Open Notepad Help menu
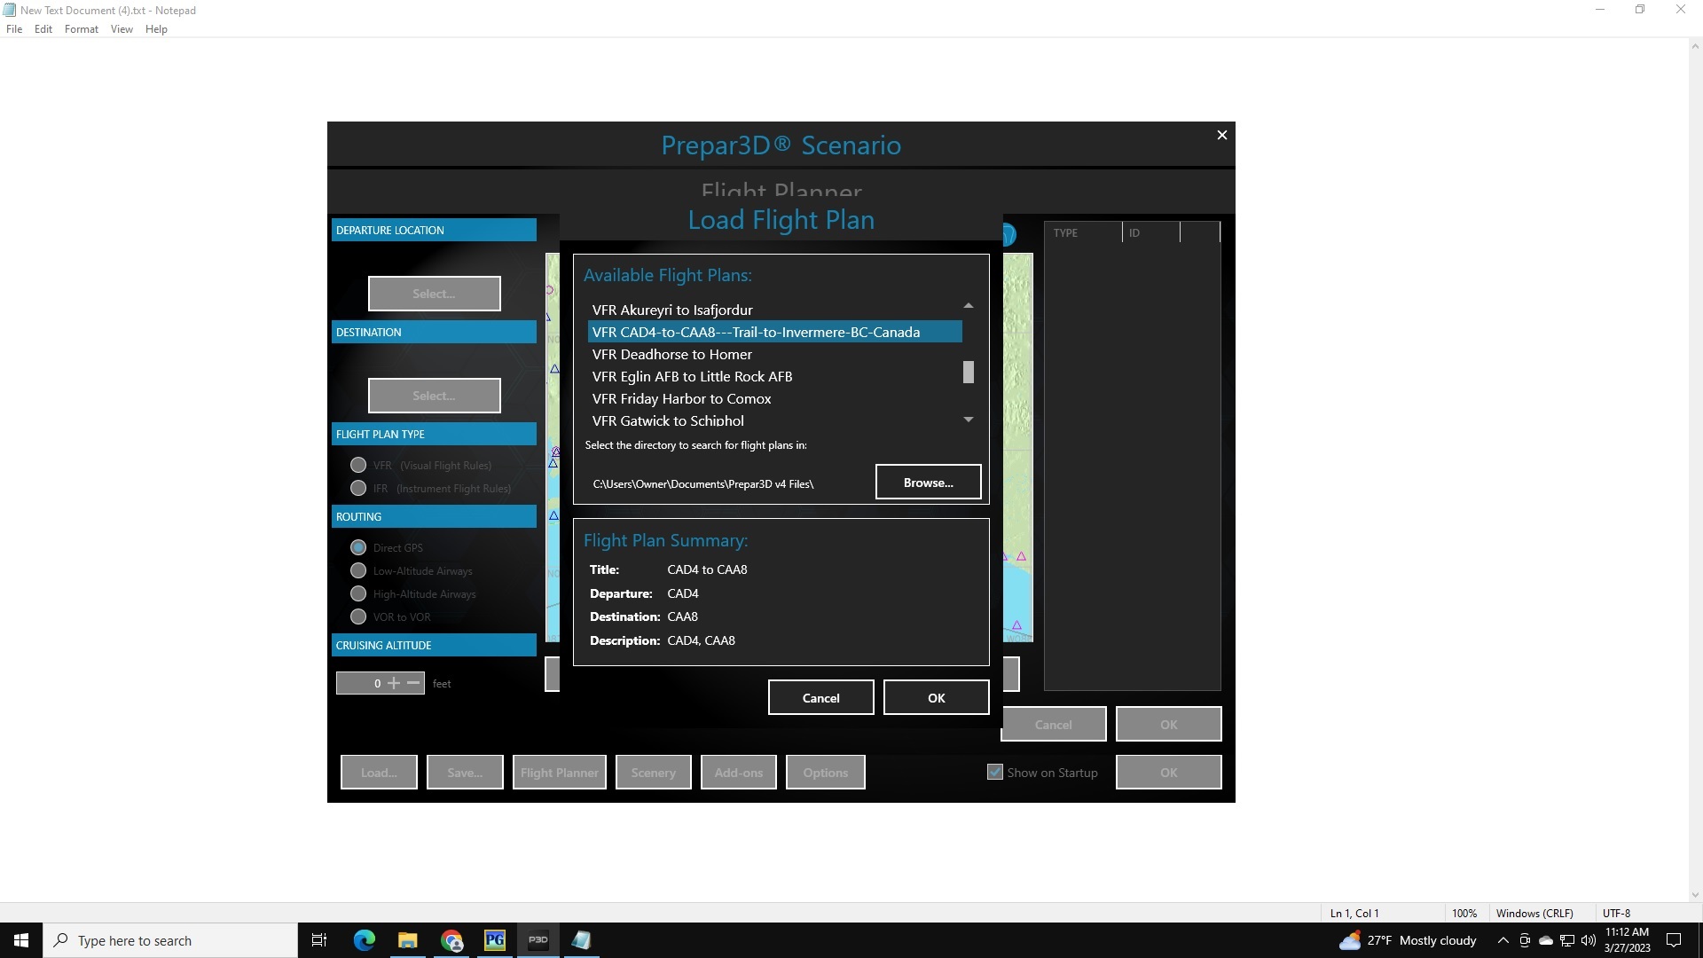The image size is (1703, 958). point(156,29)
